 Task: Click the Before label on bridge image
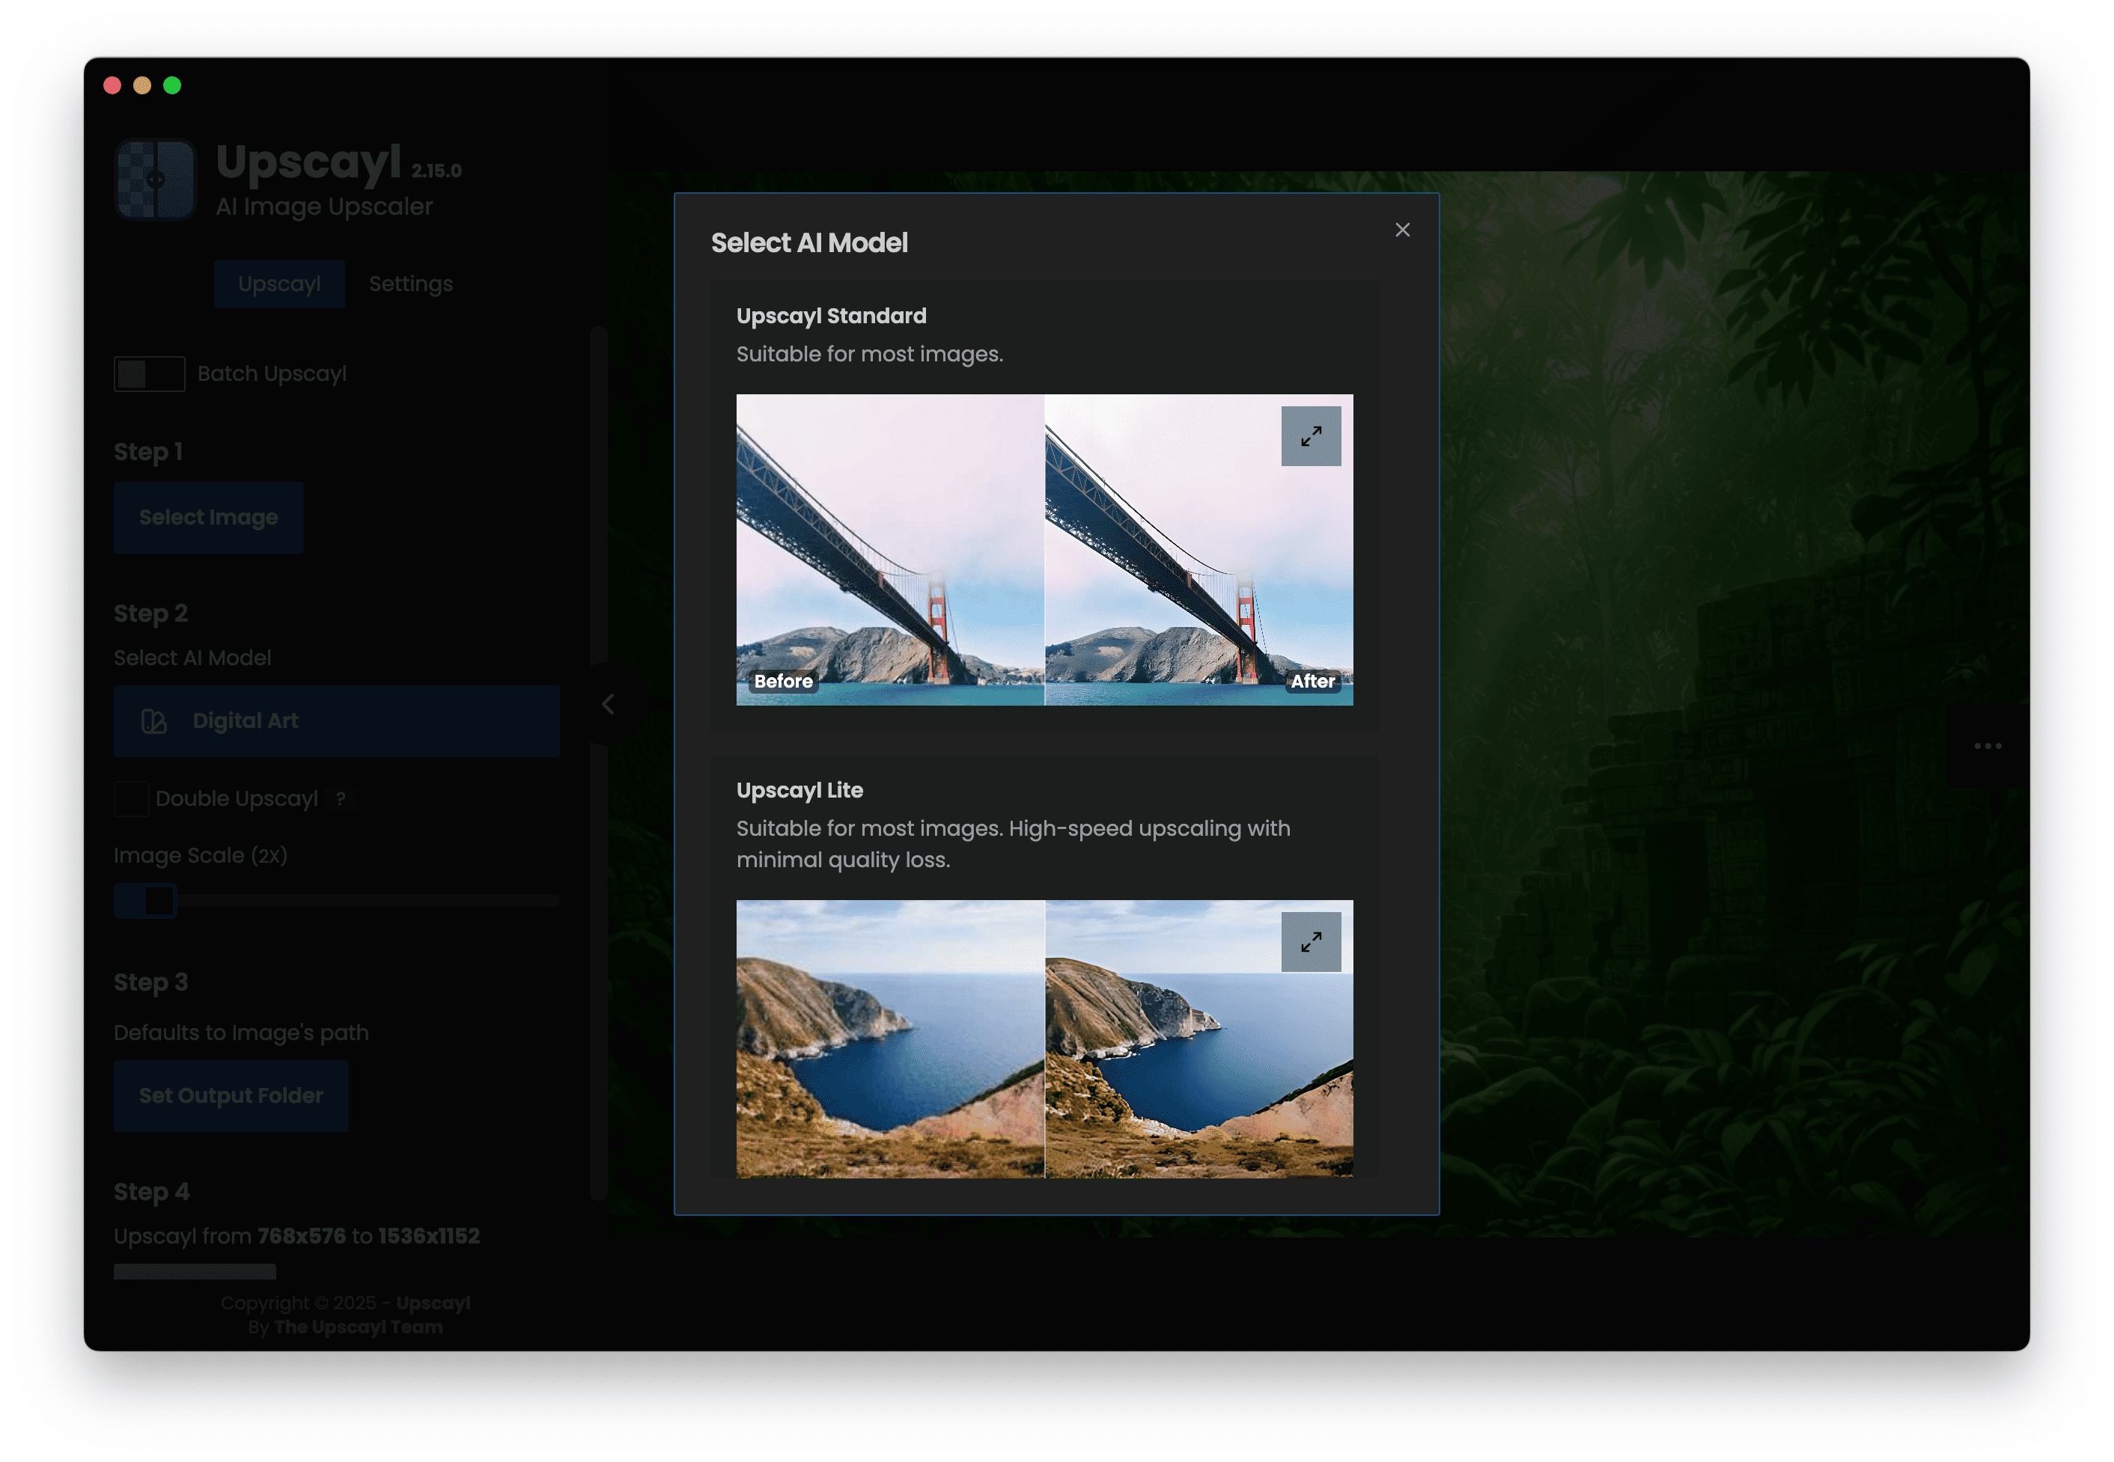pos(784,682)
